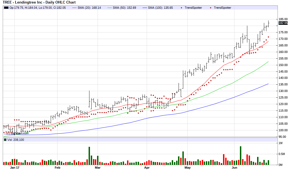This screenshot has width=289, height=176.
Task: Click the '115.00' price axis label
Action: (283, 111)
